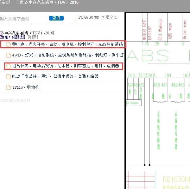Image resolution: width=190 pixels, height=189 pixels.
Task: Click [Z-中兴汽车-威虎（TUV）-2016] heading
Action: pyautogui.click(x=27, y=33)
